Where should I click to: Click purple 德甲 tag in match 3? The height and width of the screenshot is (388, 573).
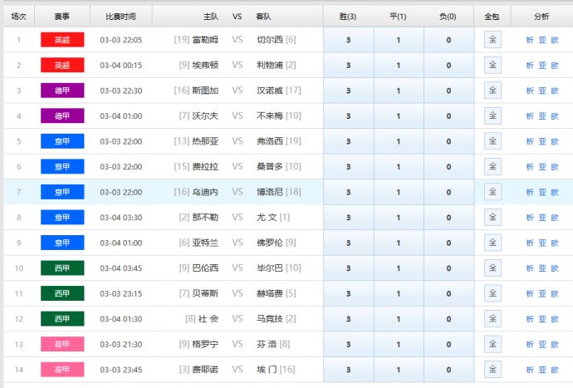[x=62, y=91]
